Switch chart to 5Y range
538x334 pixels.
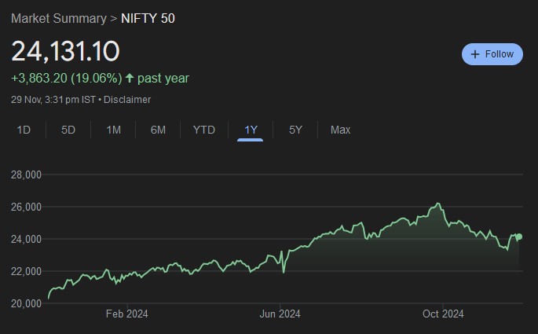(295, 130)
